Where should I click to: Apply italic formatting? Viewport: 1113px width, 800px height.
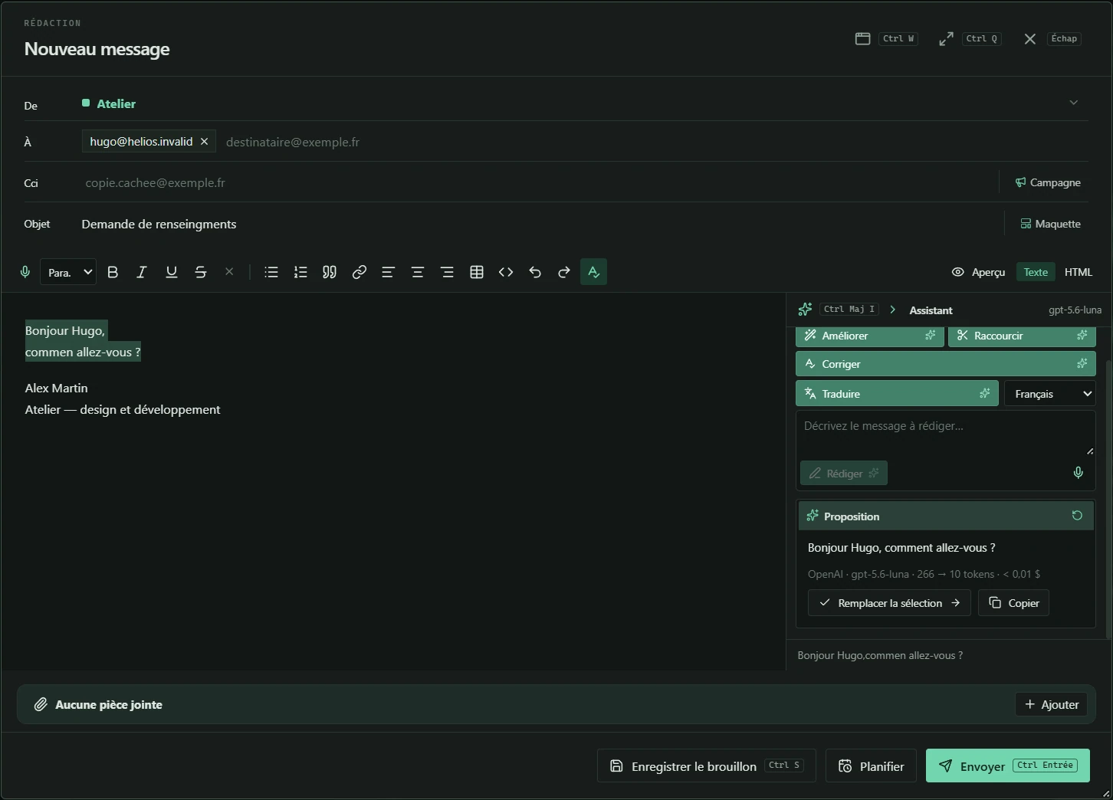142,272
